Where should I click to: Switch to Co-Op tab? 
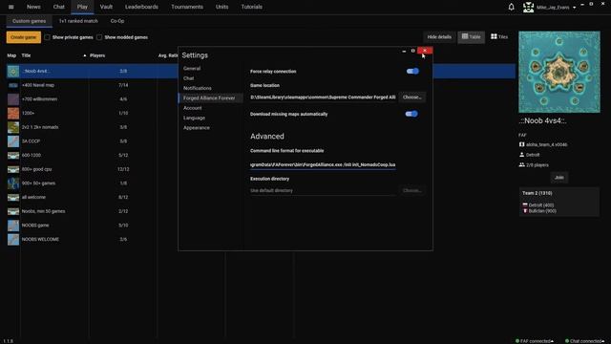tap(117, 21)
